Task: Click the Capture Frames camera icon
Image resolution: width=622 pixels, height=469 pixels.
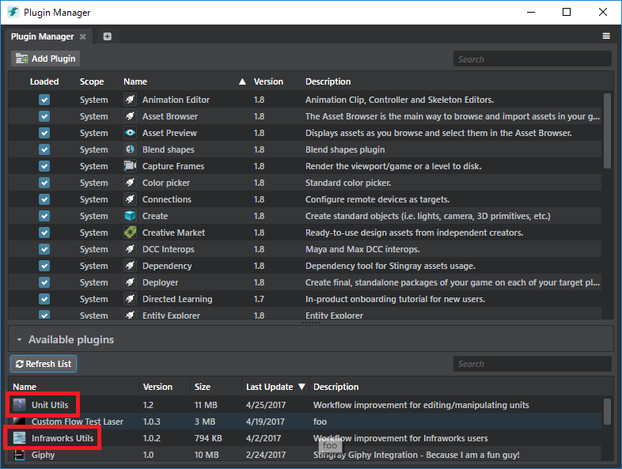Action: pos(130,166)
